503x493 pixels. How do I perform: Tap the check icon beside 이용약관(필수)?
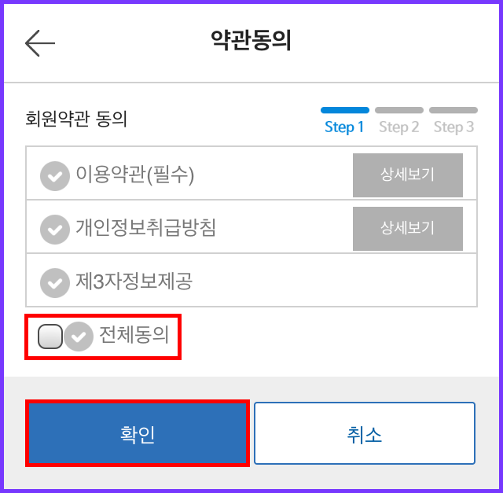[x=54, y=176]
